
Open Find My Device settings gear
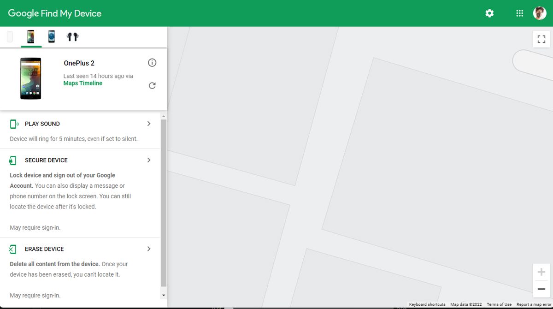click(x=489, y=13)
